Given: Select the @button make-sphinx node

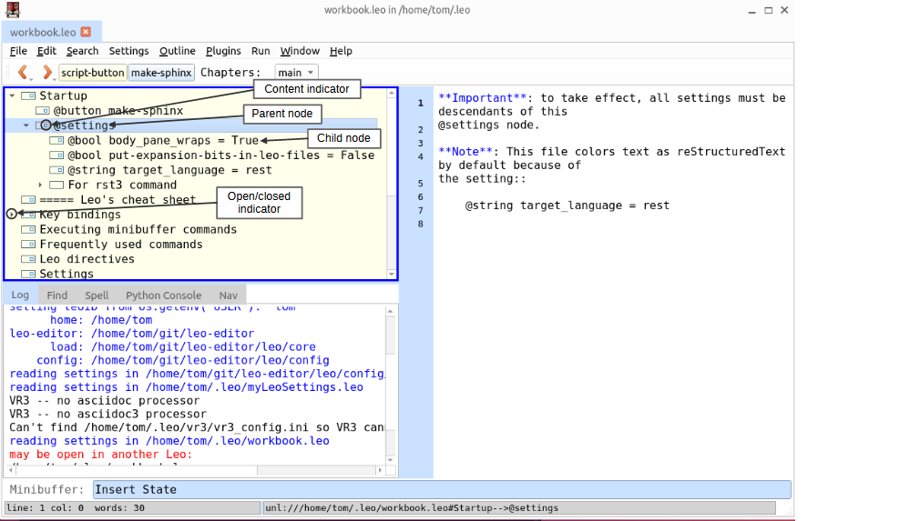Looking at the screenshot, I should (x=118, y=111).
